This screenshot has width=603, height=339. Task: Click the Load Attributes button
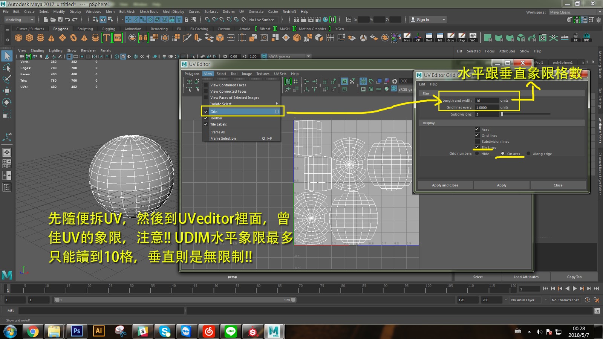(526, 277)
